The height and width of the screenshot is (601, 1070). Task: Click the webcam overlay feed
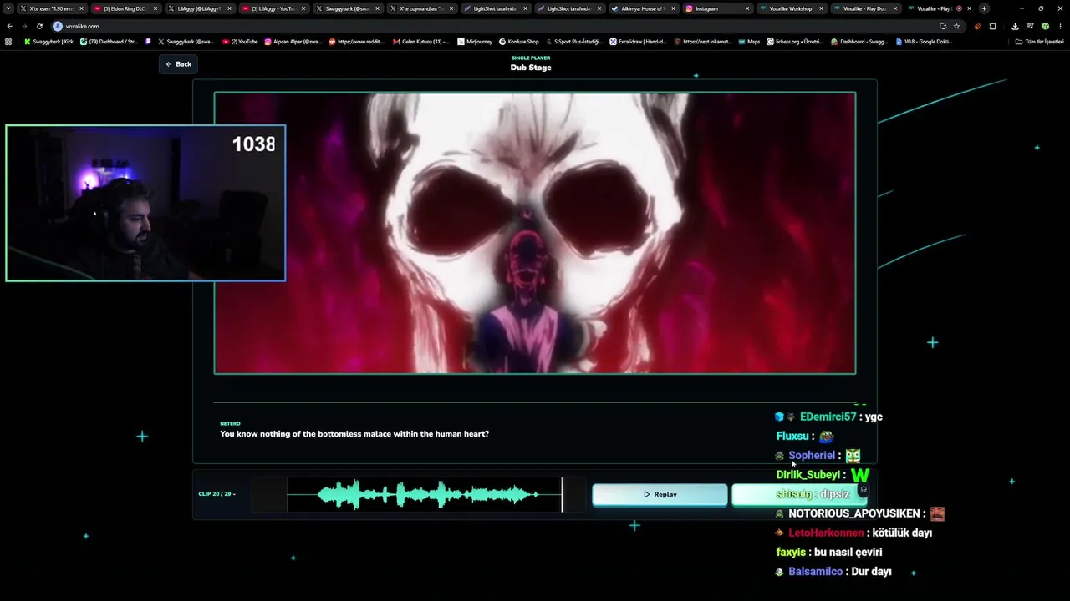tap(145, 203)
